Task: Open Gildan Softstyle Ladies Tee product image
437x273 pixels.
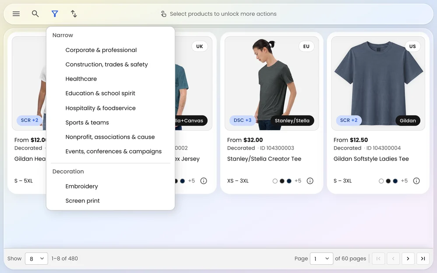Action: (x=378, y=83)
